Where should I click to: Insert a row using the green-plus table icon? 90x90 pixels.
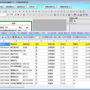click(x=13, y=37)
